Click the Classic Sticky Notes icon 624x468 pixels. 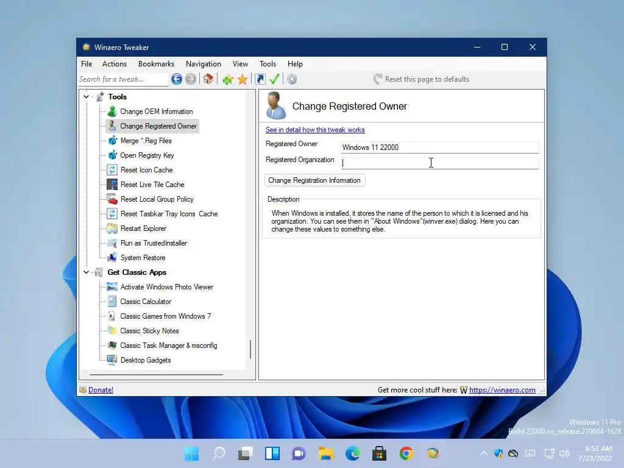(112, 331)
